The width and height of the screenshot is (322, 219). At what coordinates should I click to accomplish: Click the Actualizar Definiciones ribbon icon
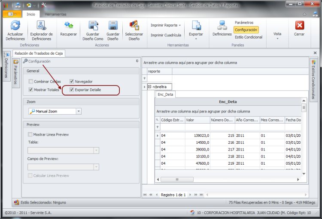(x=15, y=26)
